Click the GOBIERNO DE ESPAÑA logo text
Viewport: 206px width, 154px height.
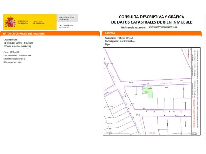tap(23, 22)
